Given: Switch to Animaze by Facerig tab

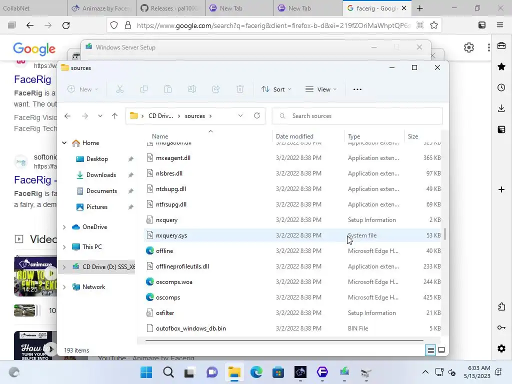Looking at the screenshot, I should coord(102,8).
